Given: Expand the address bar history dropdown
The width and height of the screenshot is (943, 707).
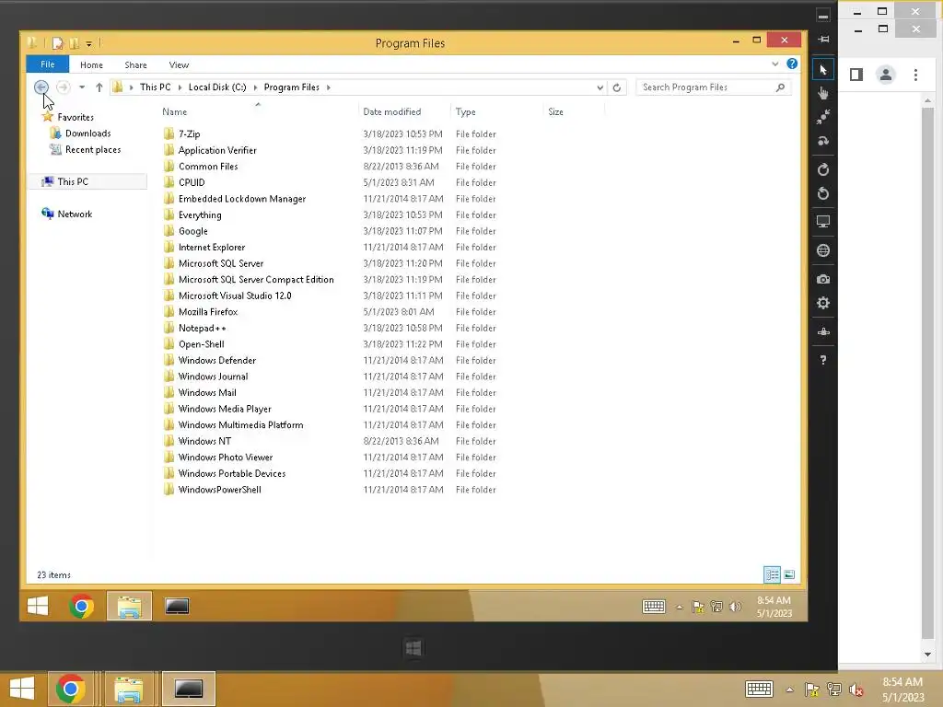Looking at the screenshot, I should (600, 87).
